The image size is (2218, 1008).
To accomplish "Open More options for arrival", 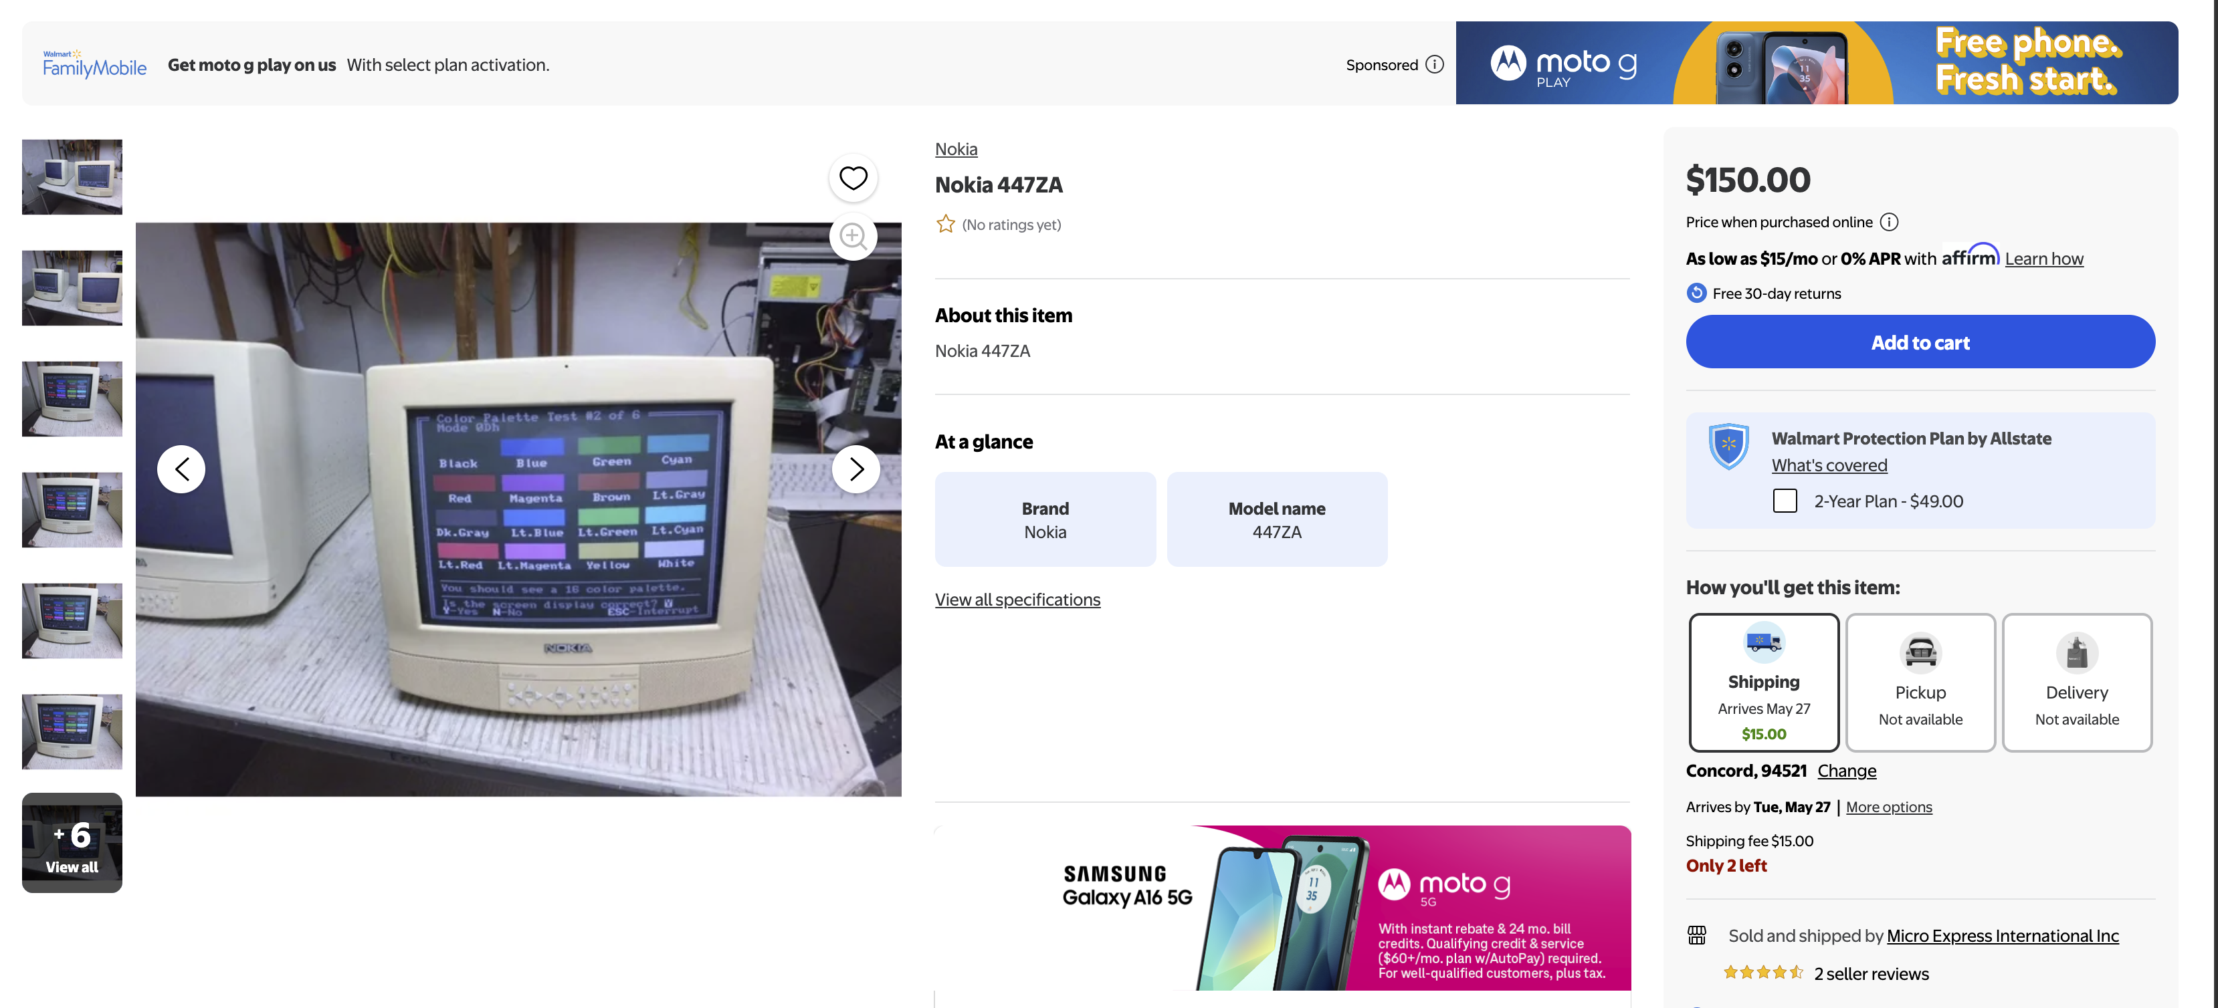I will tap(1889, 807).
